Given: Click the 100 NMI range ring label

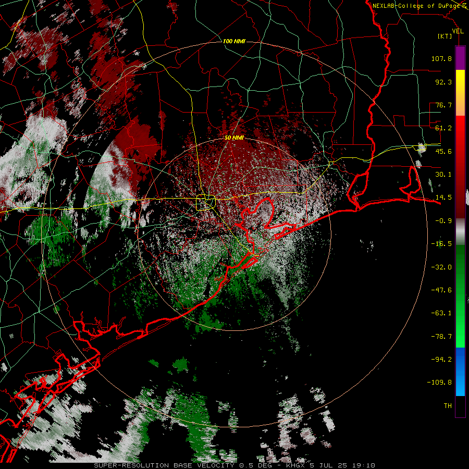Looking at the screenshot, I should pos(234,41).
